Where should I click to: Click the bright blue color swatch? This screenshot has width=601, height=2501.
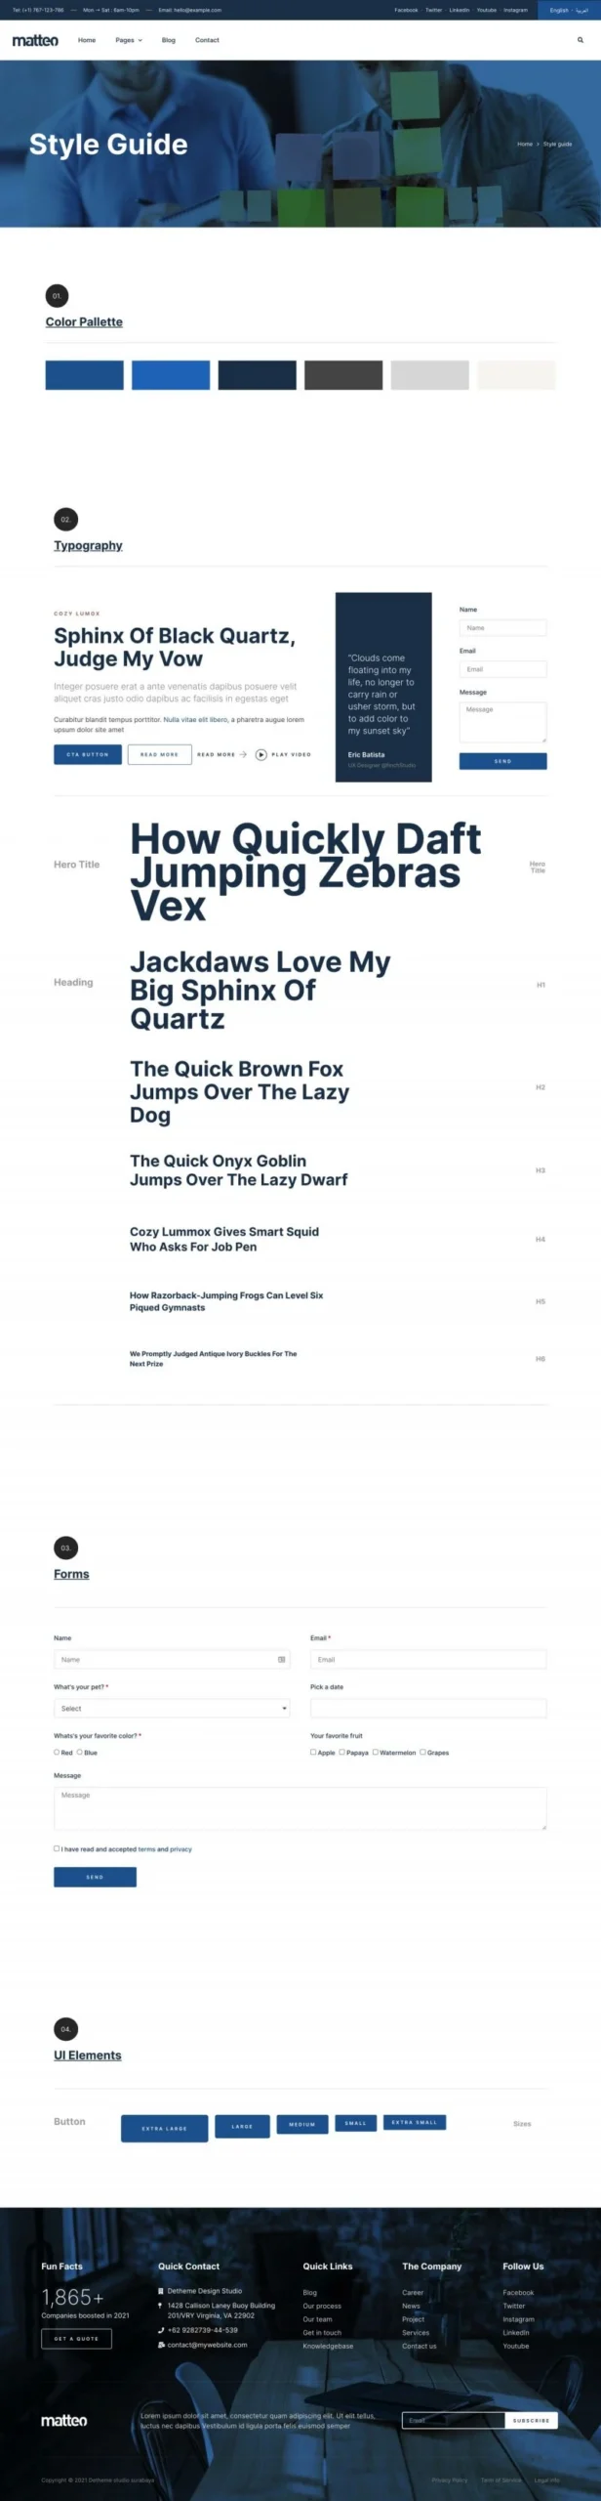click(171, 375)
